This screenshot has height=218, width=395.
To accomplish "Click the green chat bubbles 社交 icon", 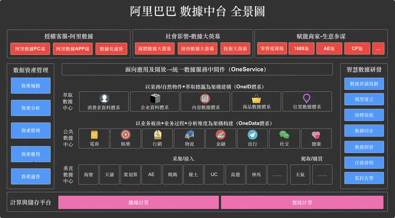I will pos(285,135).
